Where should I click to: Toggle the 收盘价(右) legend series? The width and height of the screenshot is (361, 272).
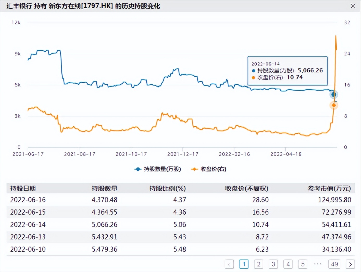coord(209,169)
